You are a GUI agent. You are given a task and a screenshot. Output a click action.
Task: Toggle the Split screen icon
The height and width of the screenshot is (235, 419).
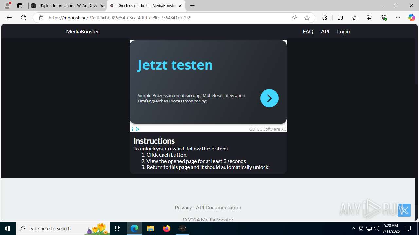340,18
